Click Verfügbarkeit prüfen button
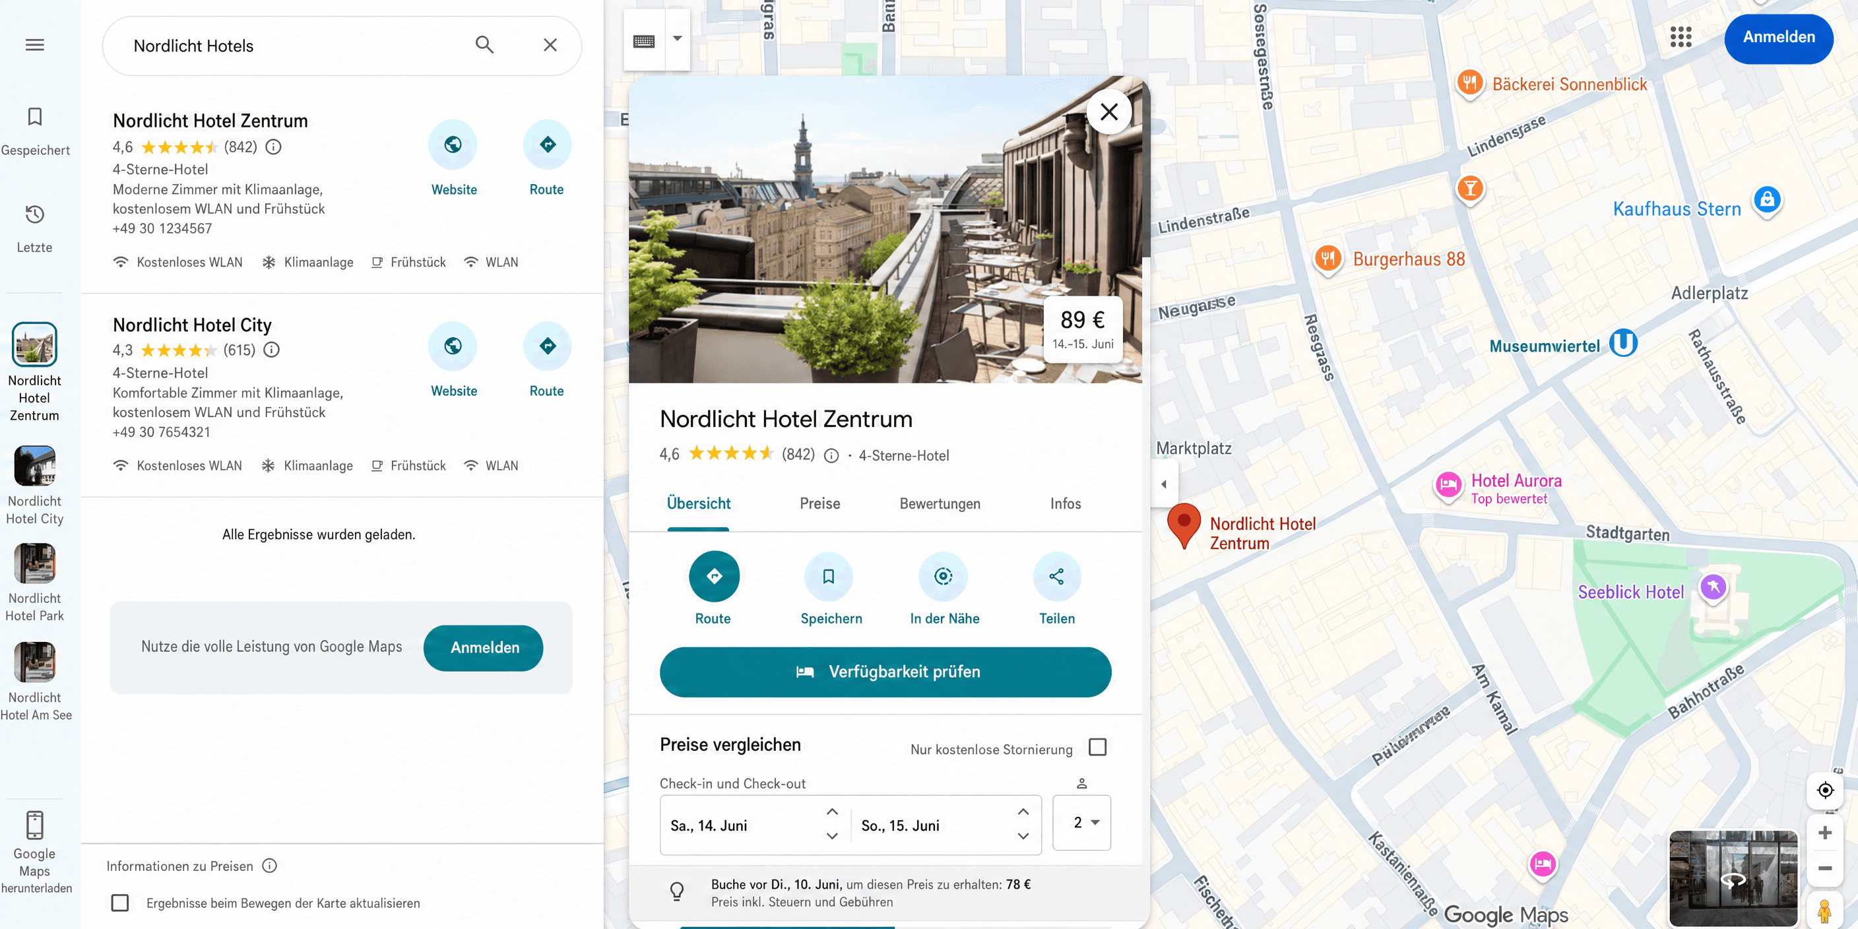Screen dimensions: 1858x929 (885, 672)
